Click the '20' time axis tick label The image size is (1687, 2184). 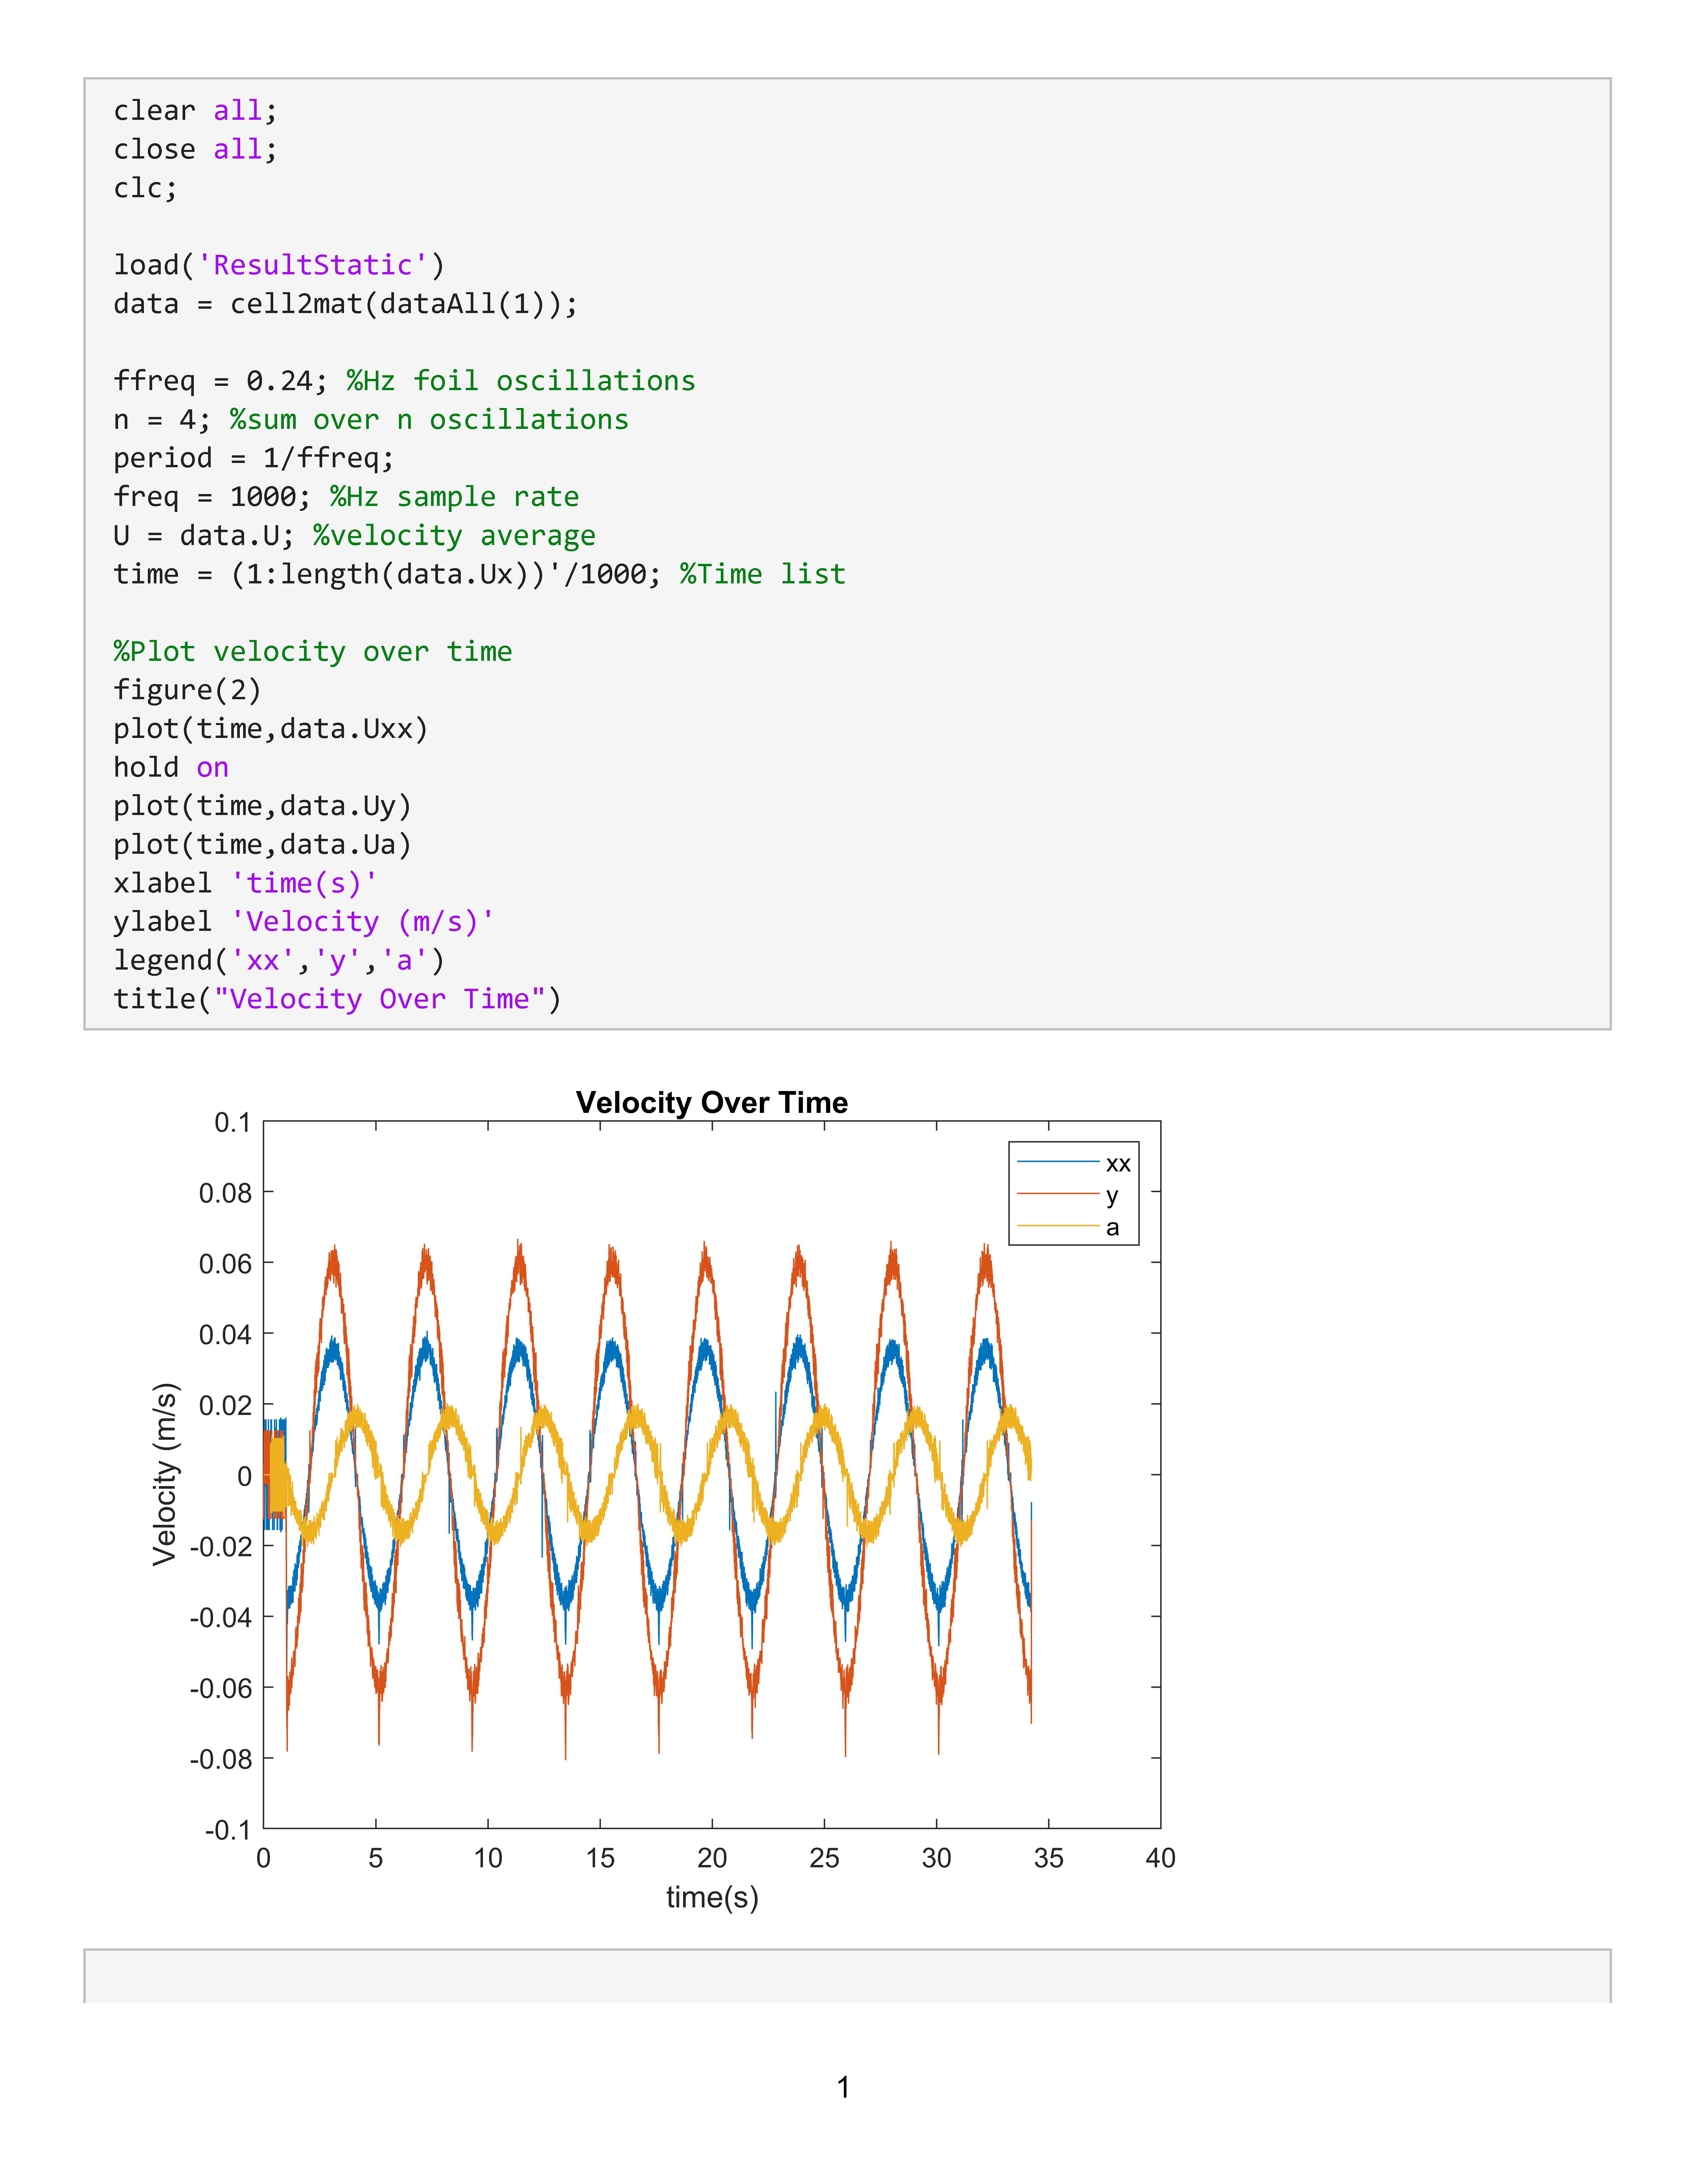[713, 1858]
